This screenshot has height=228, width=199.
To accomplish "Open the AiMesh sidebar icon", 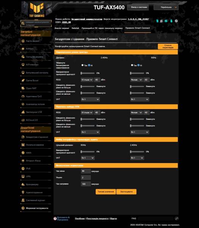I will coord(23,49).
